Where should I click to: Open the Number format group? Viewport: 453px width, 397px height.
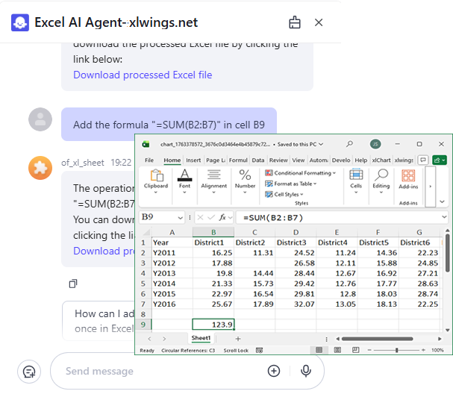click(245, 181)
